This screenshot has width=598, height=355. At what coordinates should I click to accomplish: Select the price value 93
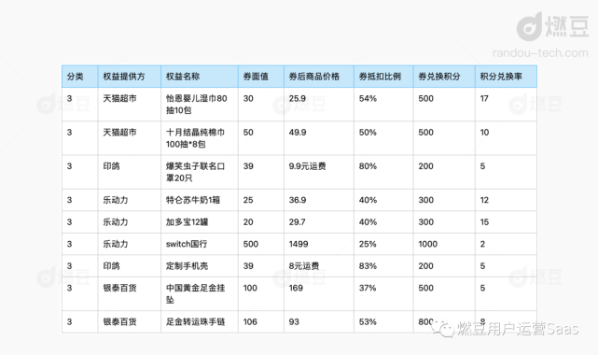click(x=294, y=321)
